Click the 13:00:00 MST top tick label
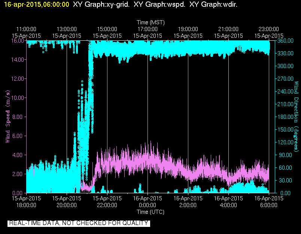This screenshot has height=234, width=301. pyautogui.click(x=67, y=29)
